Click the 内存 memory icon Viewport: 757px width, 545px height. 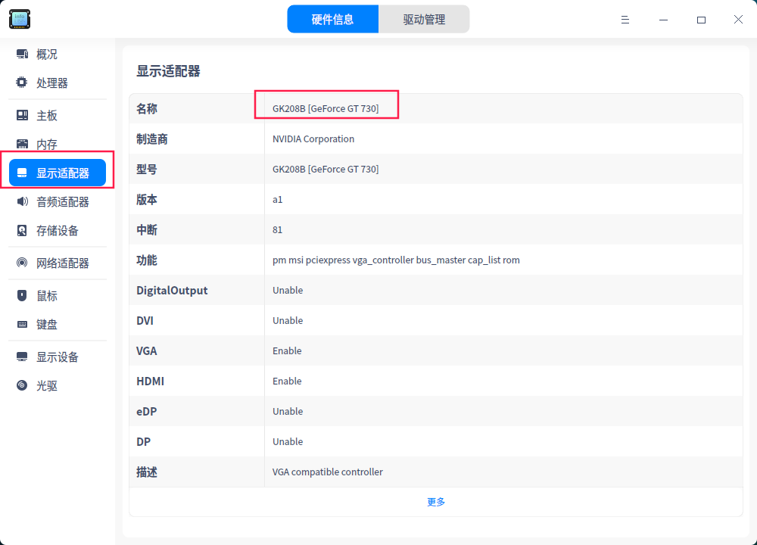[x=22, y=144]
